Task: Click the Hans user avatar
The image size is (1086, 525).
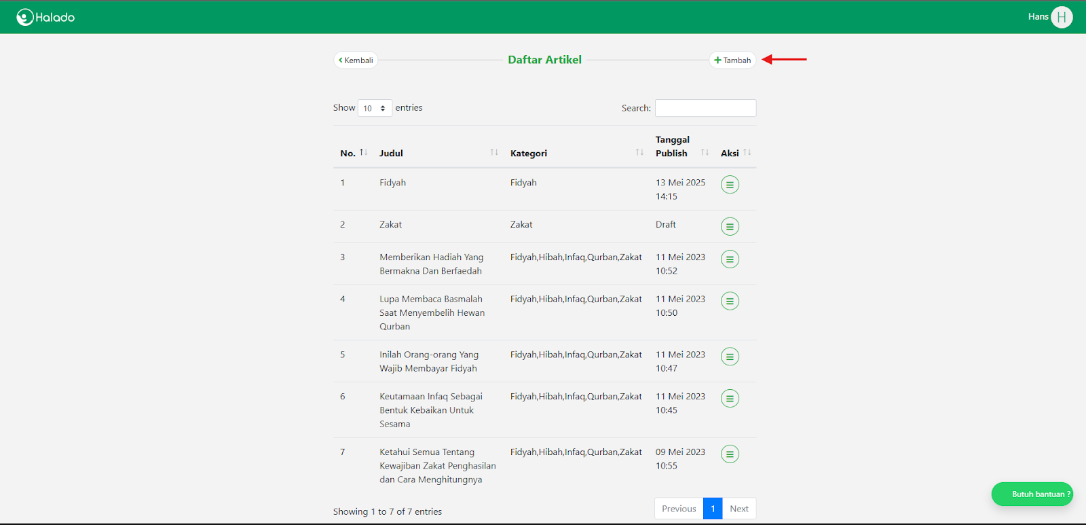Action: (1062, 17)
